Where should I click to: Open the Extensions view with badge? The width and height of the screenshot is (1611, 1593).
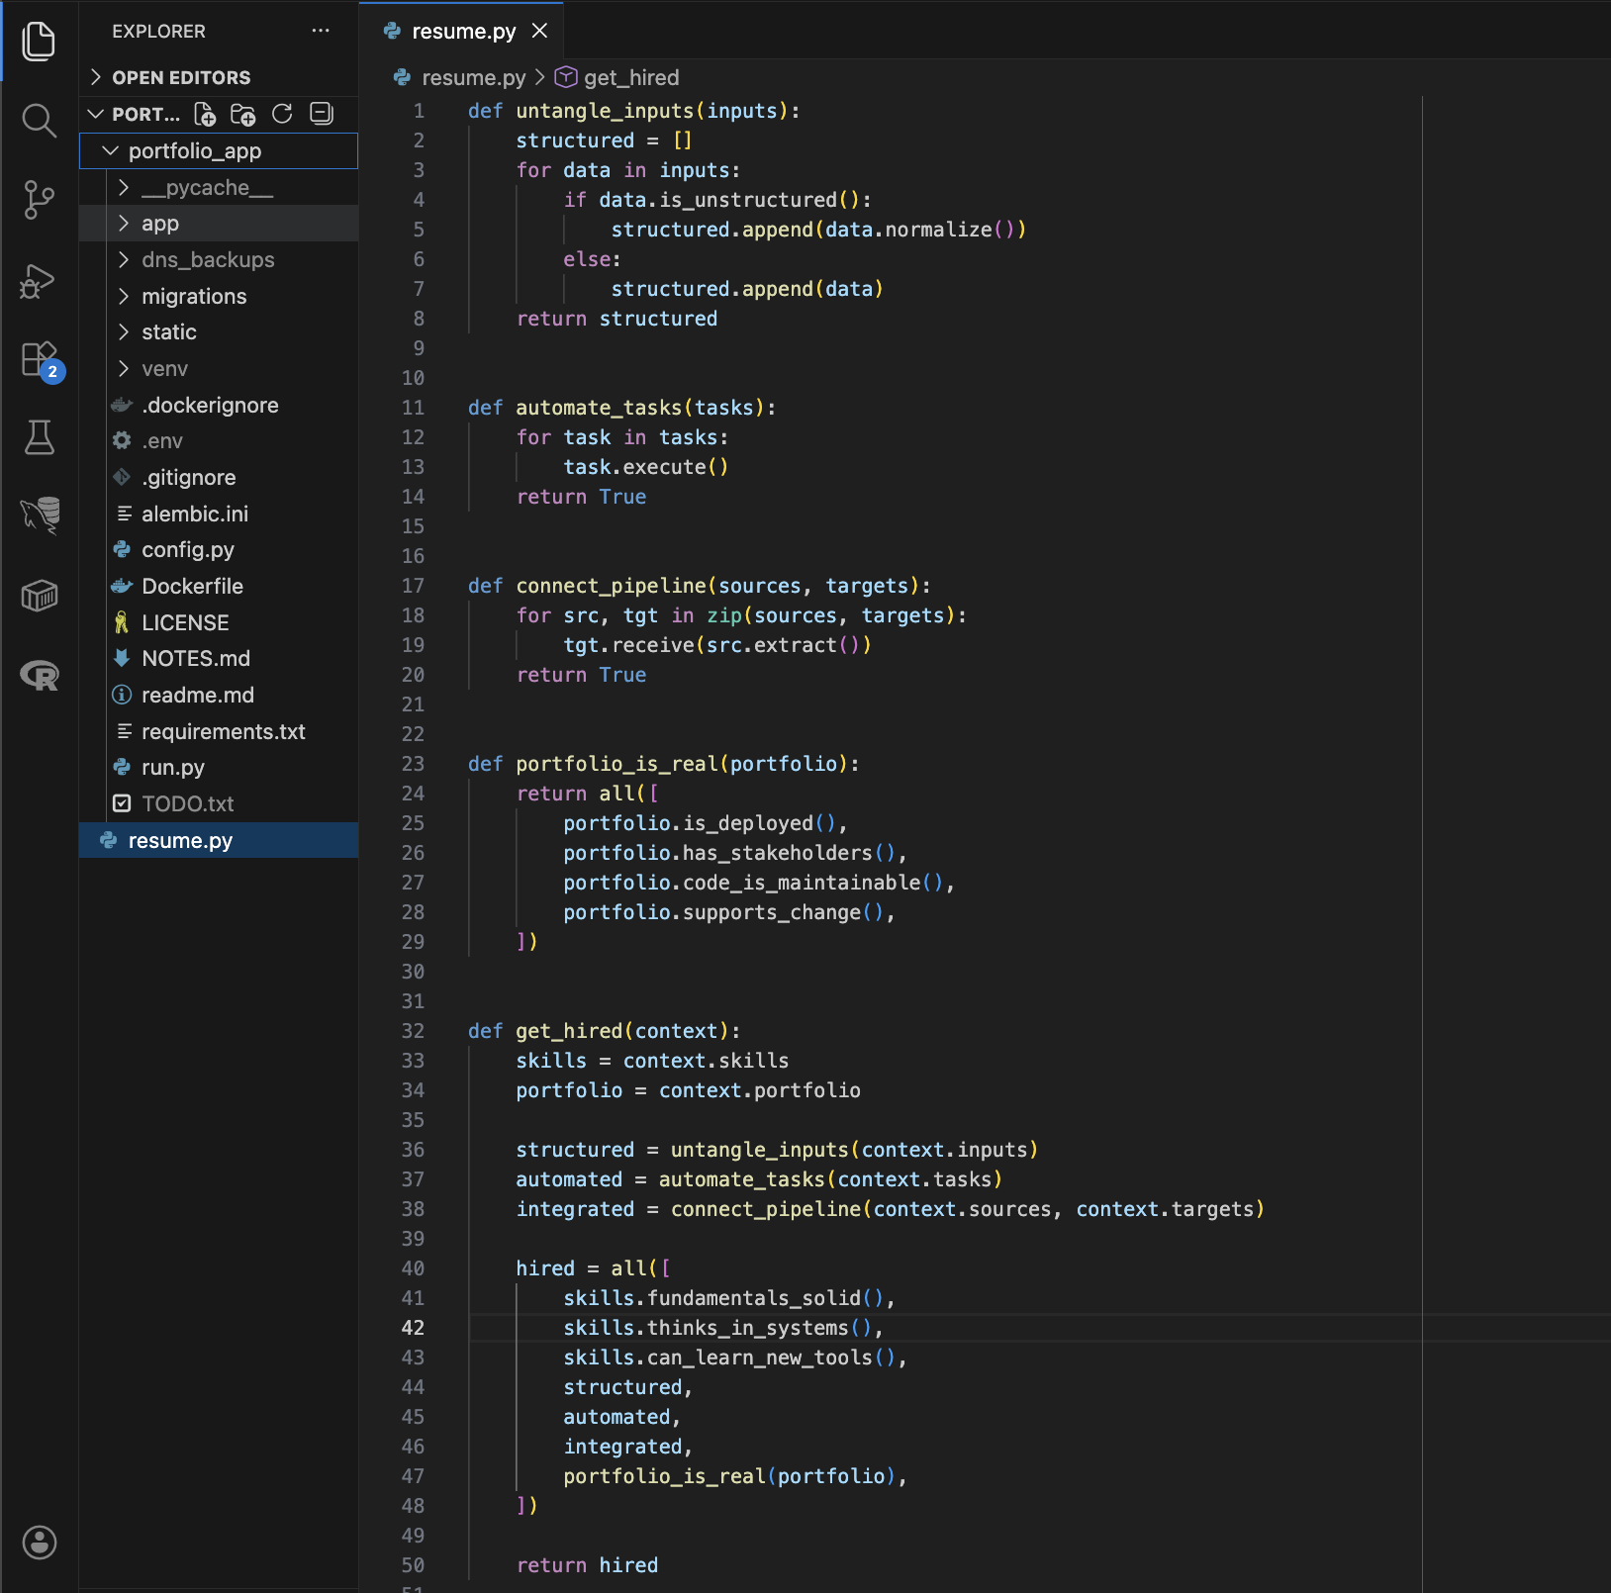[40, 359]
